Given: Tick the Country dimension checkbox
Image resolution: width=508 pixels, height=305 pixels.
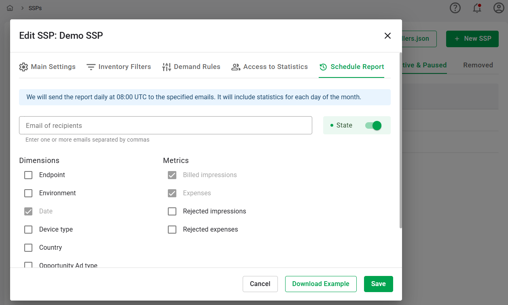Looking at the screenshot, I should [x=28, y=248].
